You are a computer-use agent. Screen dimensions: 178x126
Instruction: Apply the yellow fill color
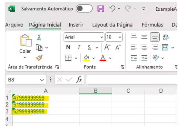[86, 58]
